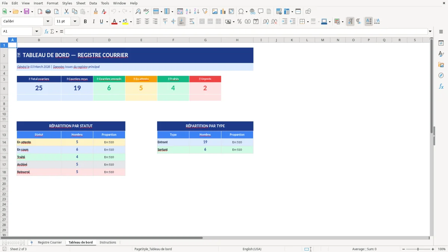448x252 pixels.
Task: Open the Functions sidebar deck
Action: click(441, 86)
